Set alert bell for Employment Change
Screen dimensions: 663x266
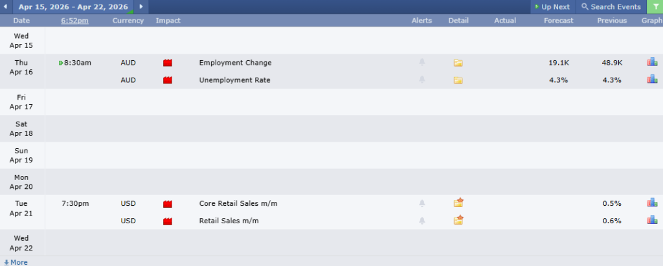coord(421,63)
